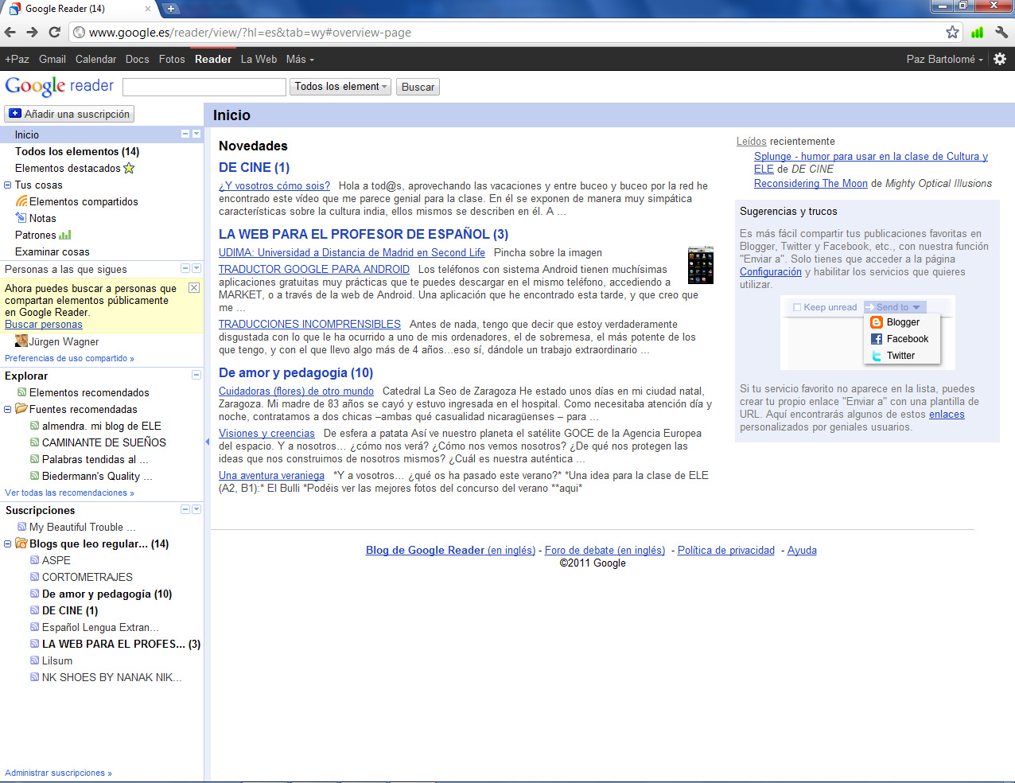Click the Reader search input field
Image resolution: width=1015 pixels, height=783 pixels.
point(204,87)
